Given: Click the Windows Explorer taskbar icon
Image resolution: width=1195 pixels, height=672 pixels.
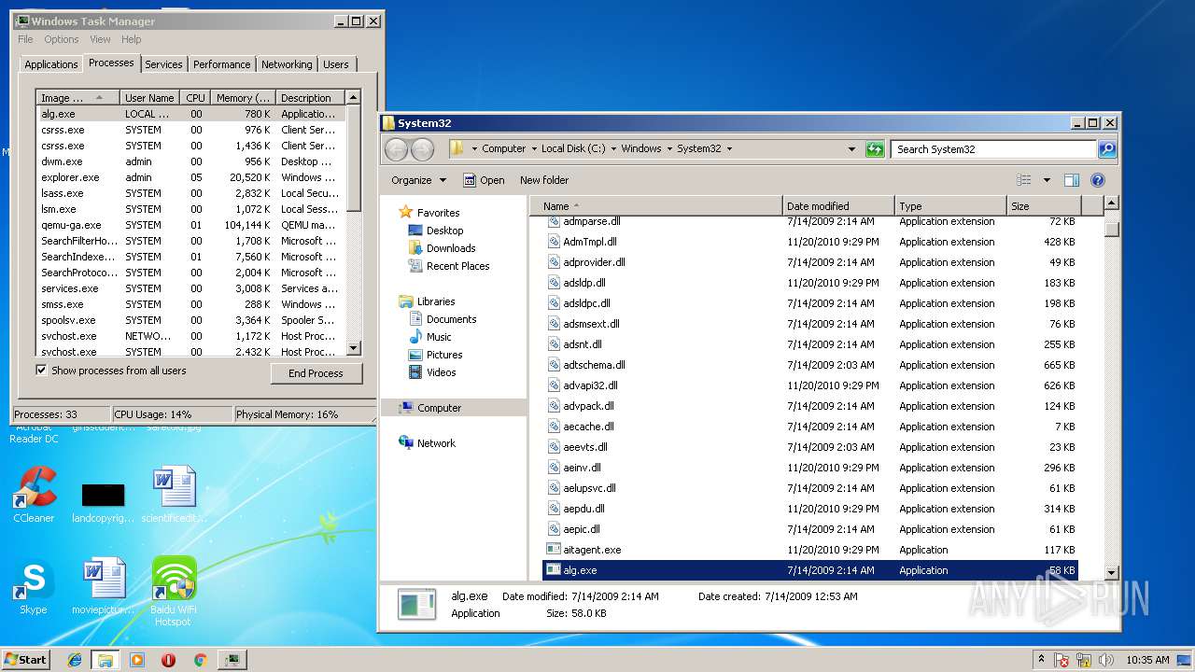Looking at the screenshot, I should pyautogui.click(x=105, y=660).
